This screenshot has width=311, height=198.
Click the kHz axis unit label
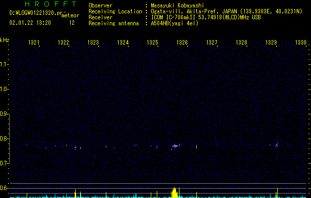4,40
